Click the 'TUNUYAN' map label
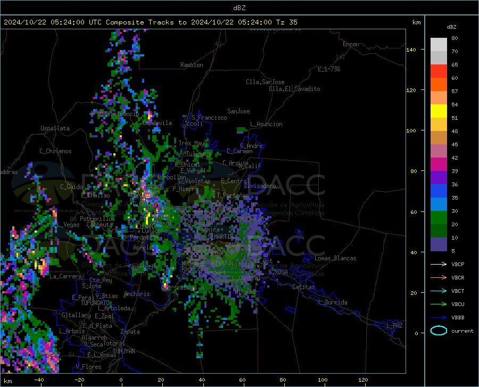This screenshot has height=387, width=479. point(123,351)
